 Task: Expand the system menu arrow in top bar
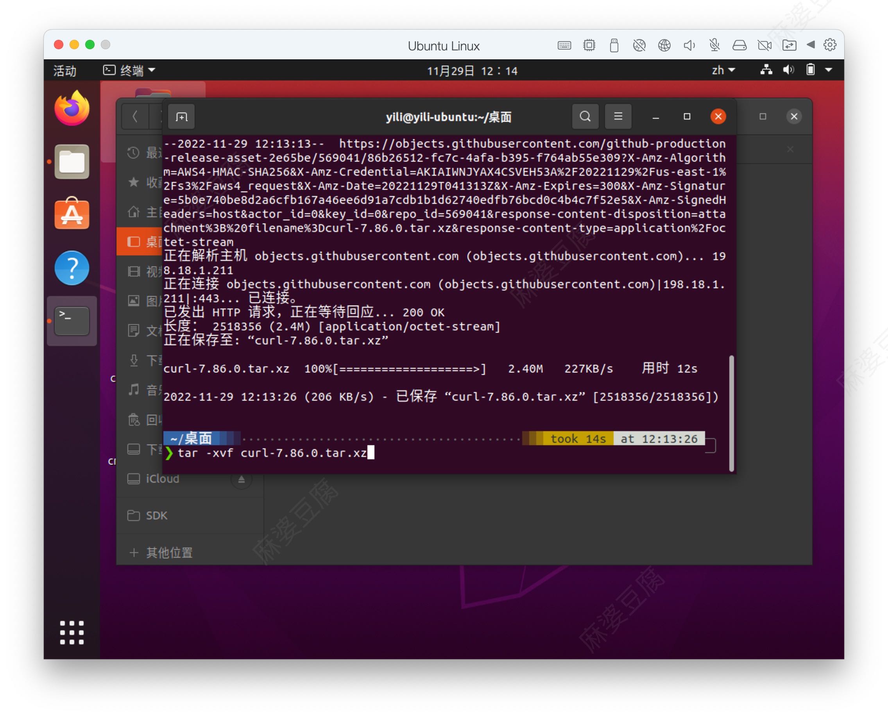click(x=829, y=70)
